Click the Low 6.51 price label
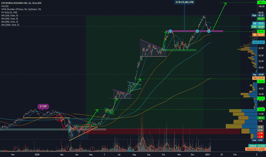This screenshot has height=157, width=266. click(x=258, y=140)
